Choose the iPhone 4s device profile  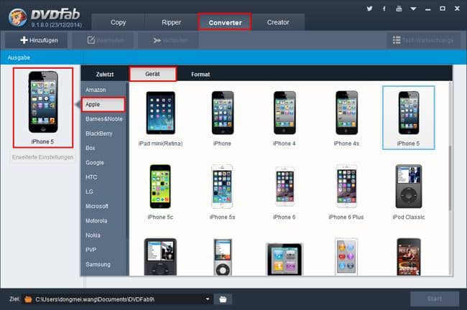[x=346, y=118]
